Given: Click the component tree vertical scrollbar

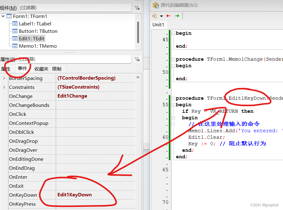Looking at the screenshot, I should pos(138,32).
